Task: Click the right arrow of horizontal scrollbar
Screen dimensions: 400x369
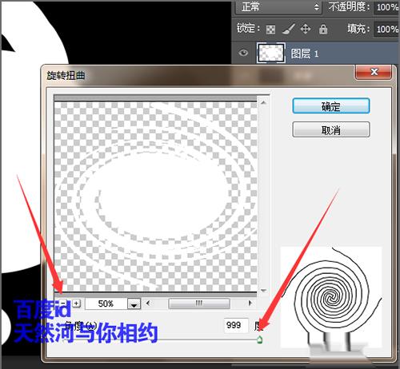Action: [250, 303]
